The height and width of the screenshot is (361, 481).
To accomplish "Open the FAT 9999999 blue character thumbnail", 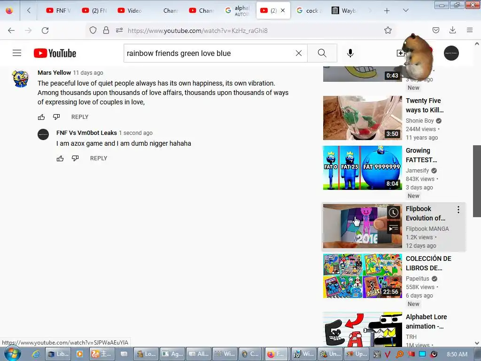I will point(362,168).
